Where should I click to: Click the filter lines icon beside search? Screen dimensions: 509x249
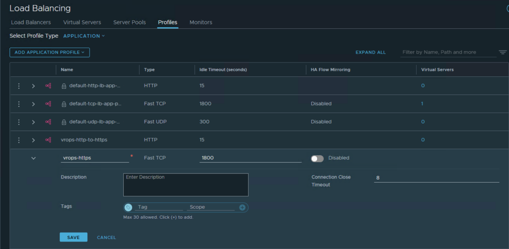point(503,52)
